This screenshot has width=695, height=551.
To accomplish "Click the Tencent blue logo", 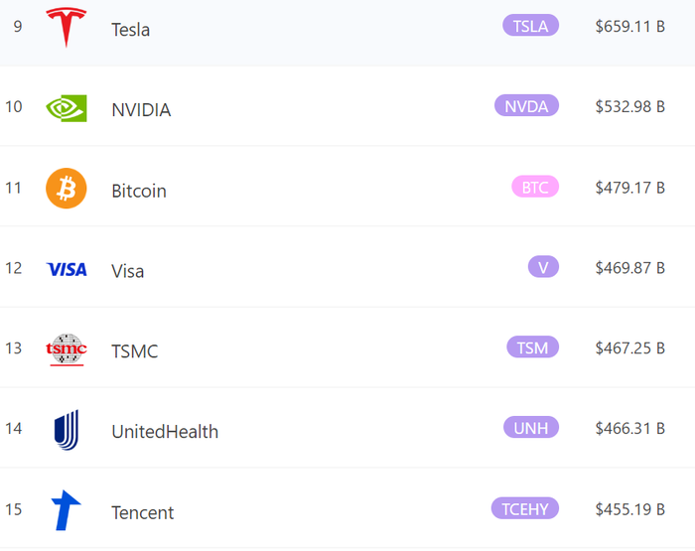I will pyautogui.click(x=67, y=510).
